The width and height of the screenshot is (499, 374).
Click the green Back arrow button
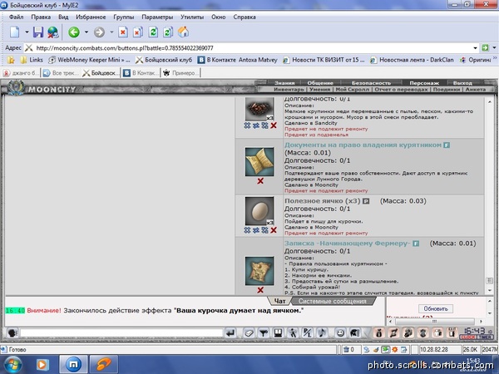(74, 32)
